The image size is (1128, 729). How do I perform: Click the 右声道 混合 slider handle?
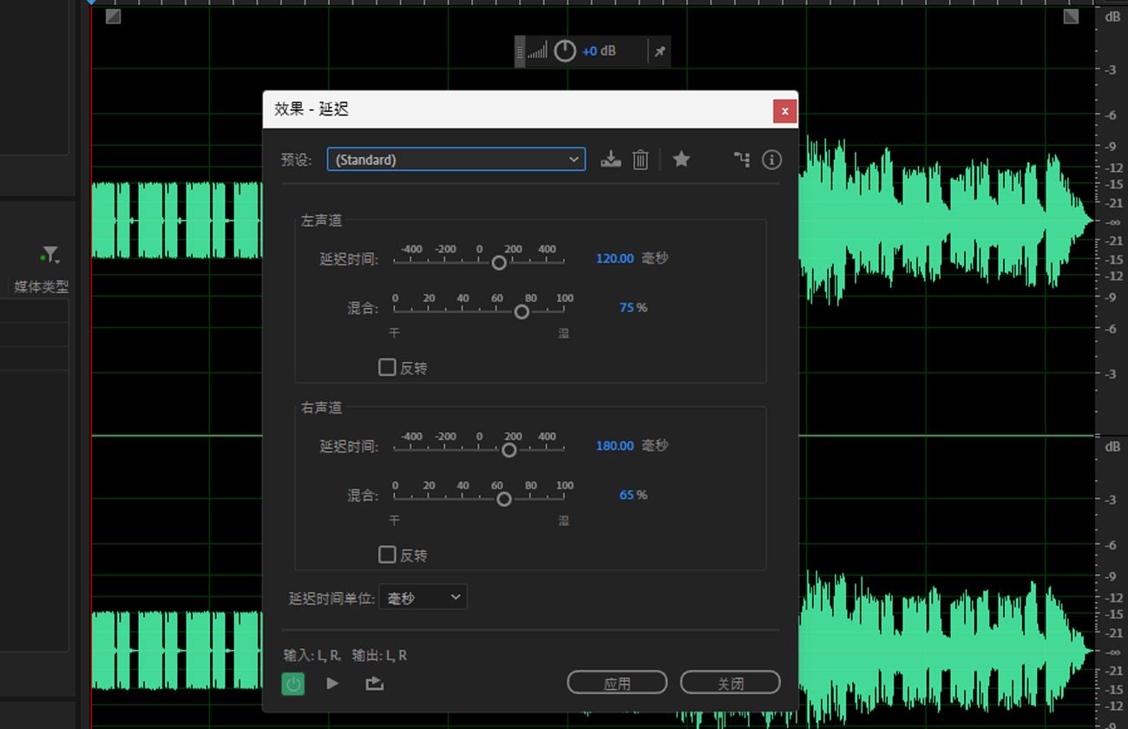click(x=504, y=499)
